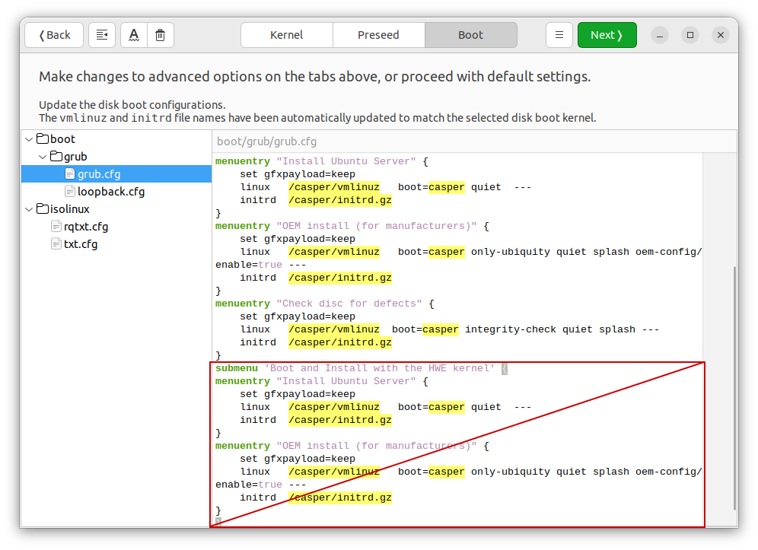Click the folder icon beside boot
Image resolution: width=758 pixels, height=550 pixels.
[x=44, y=138]
